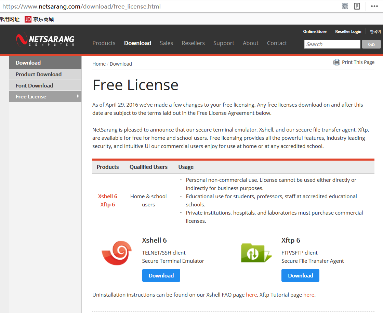The image size is (383, 313).
Task: Click the 'Xshell 6' product heading
Action: click(154, 240)
